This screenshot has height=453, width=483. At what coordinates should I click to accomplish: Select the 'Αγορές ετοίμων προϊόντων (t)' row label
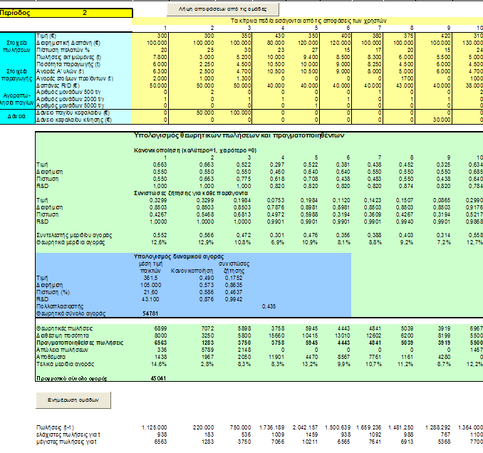75,78
